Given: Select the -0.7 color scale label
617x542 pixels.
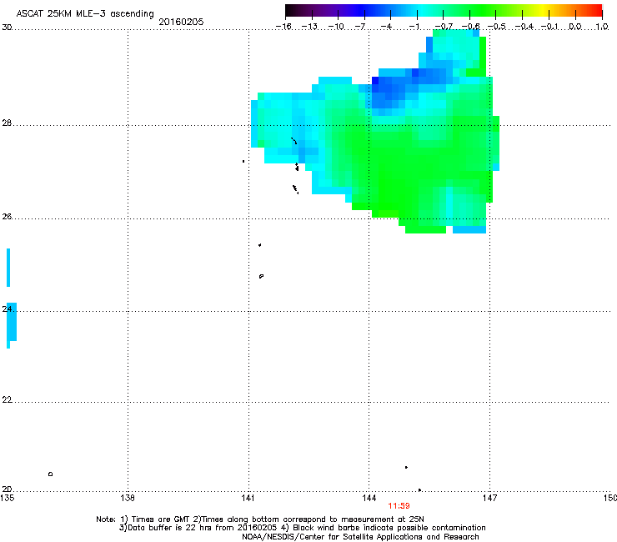Looking at the screenshot, I should point(444,27).
